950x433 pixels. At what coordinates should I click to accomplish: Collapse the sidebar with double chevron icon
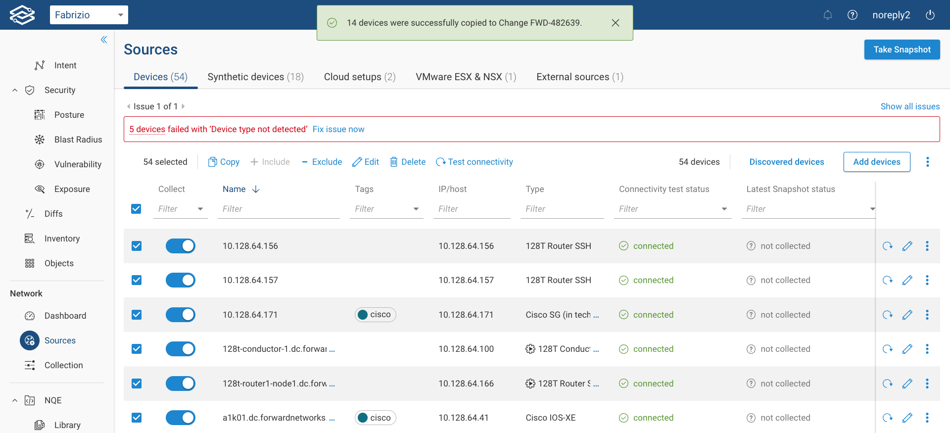[104, 40]
